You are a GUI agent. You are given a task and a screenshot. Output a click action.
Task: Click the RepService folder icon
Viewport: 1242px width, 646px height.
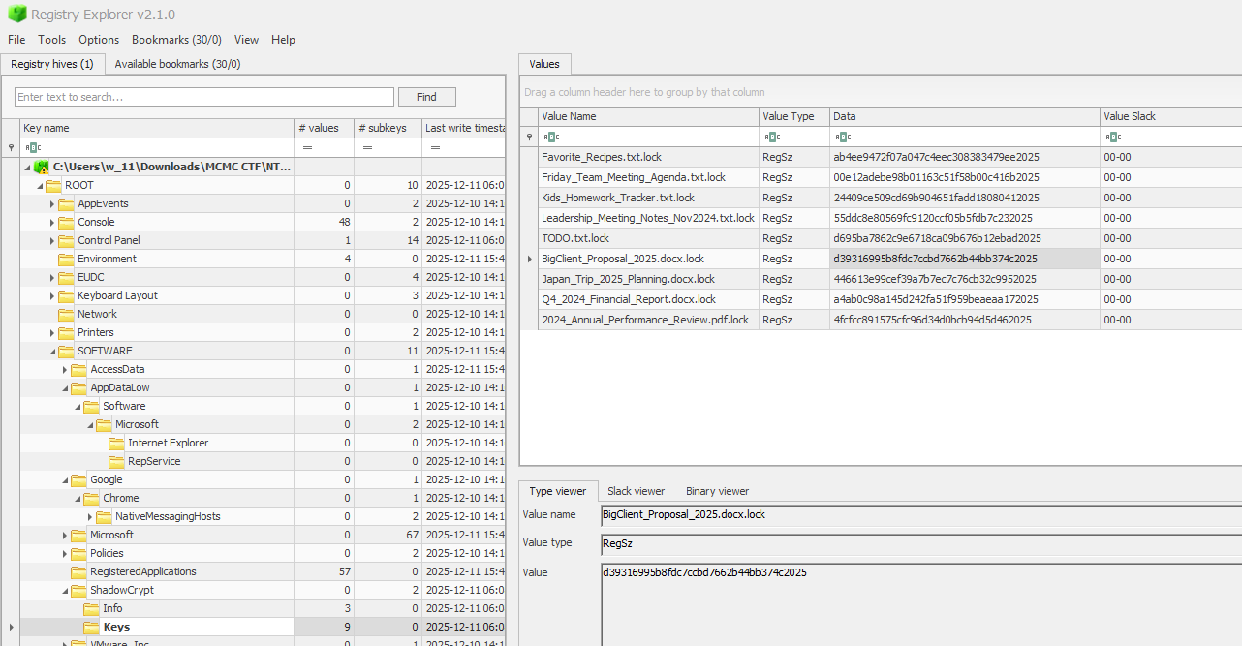[x=116, y=461]
